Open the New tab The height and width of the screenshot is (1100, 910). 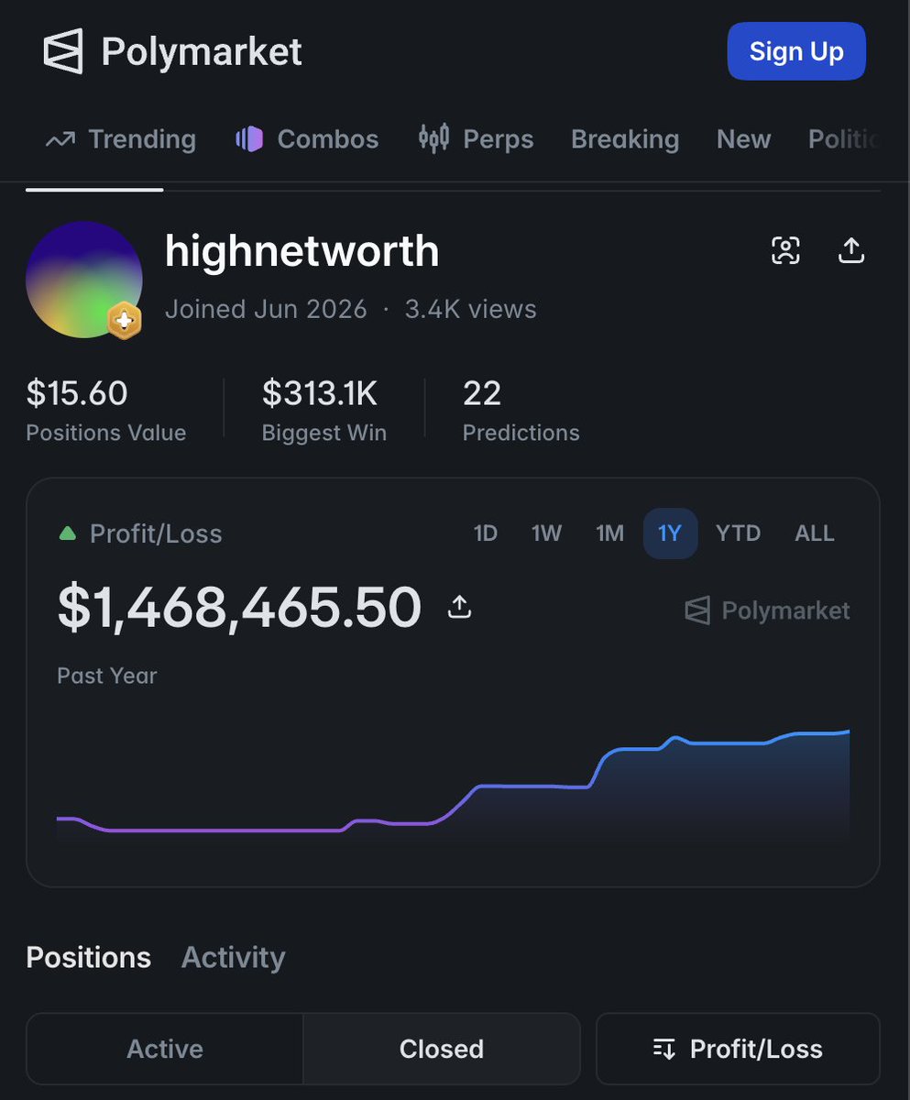point(743,139)
